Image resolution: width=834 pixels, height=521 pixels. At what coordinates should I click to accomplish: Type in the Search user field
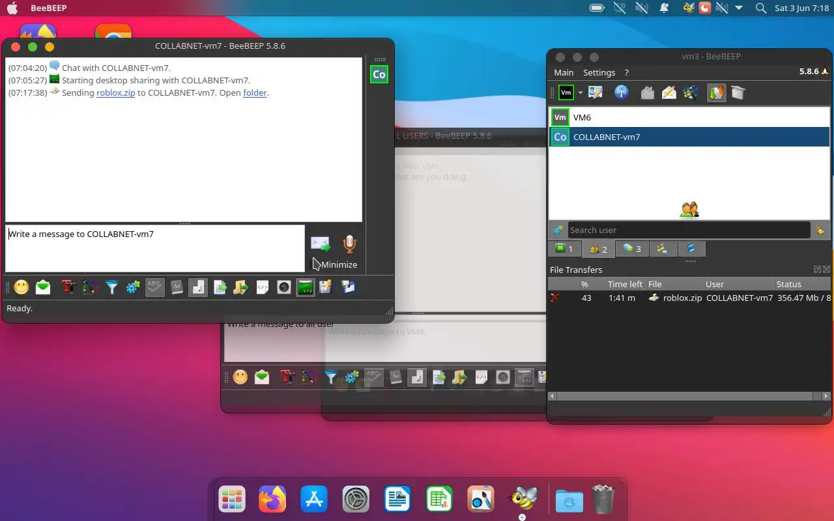coord(689,230)
